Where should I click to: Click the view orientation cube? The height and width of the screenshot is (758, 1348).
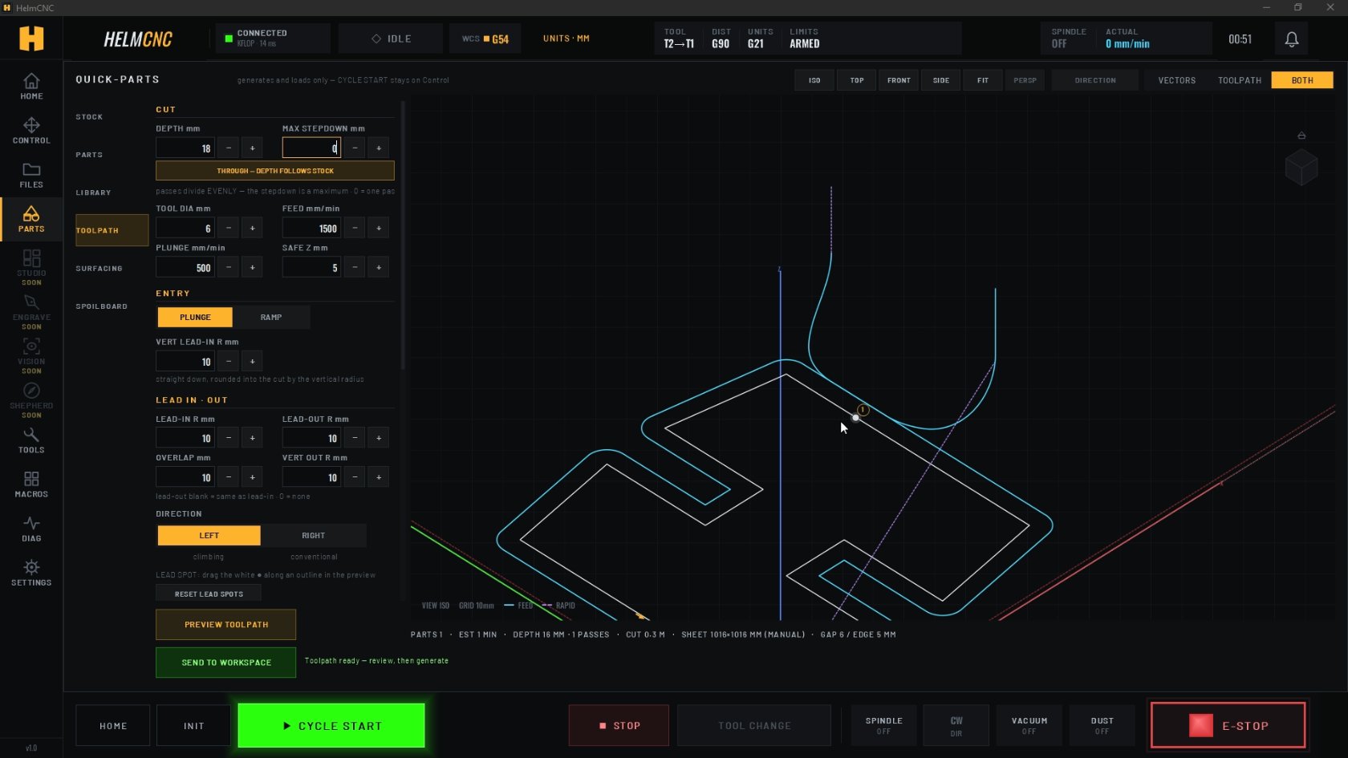1301,168
